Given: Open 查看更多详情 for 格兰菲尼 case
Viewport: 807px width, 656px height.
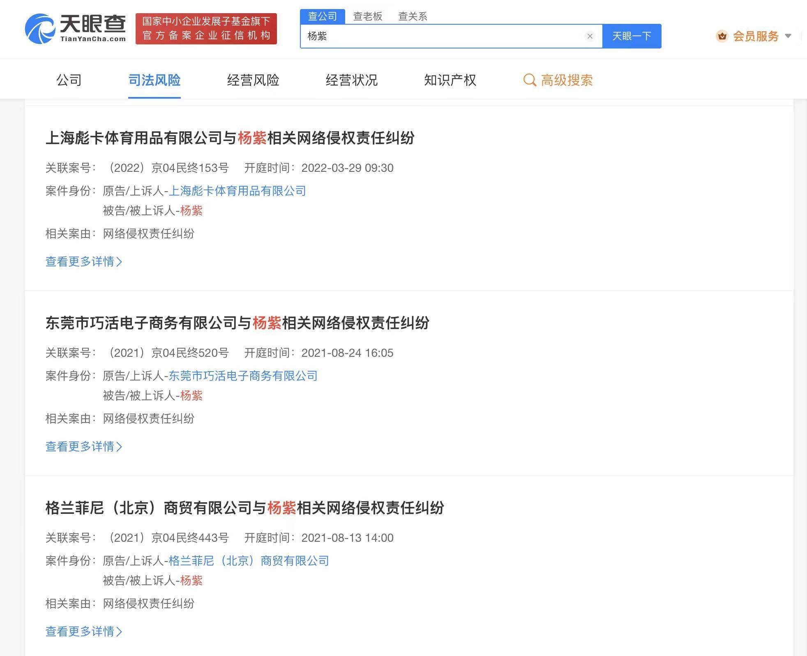Looking at the screenshot, I should (x=83, y=631).
